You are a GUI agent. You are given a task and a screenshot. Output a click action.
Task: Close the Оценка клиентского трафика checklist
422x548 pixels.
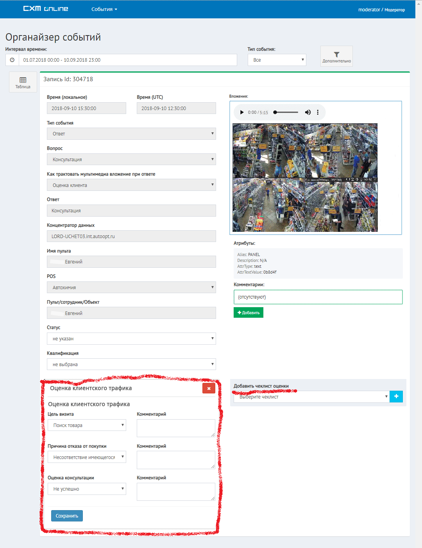[209, 388]
